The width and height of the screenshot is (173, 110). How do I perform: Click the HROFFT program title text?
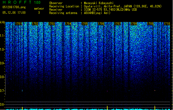pos(17,2)
